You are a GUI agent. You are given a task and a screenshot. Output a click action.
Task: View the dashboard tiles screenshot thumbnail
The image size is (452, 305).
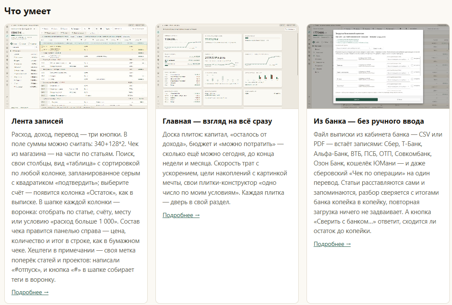(227, 66)
